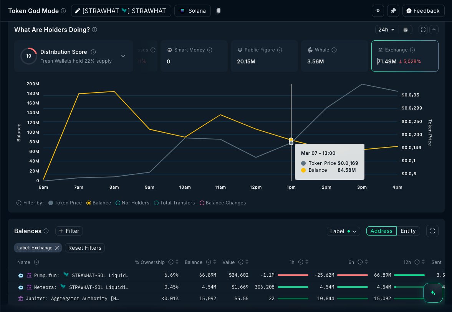452x312 pixels.
Task: Open the Balances panel fullscreen icon
Action: [x=432, y=231]
